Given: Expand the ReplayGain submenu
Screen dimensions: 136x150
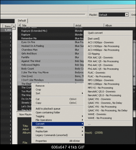Looking at the screenshot, I should coord(58,131).
